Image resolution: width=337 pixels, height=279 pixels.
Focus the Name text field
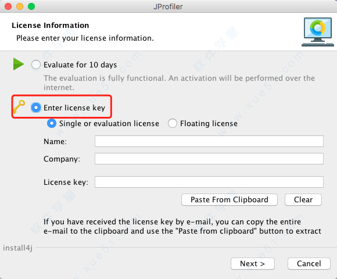pos(209,141)
